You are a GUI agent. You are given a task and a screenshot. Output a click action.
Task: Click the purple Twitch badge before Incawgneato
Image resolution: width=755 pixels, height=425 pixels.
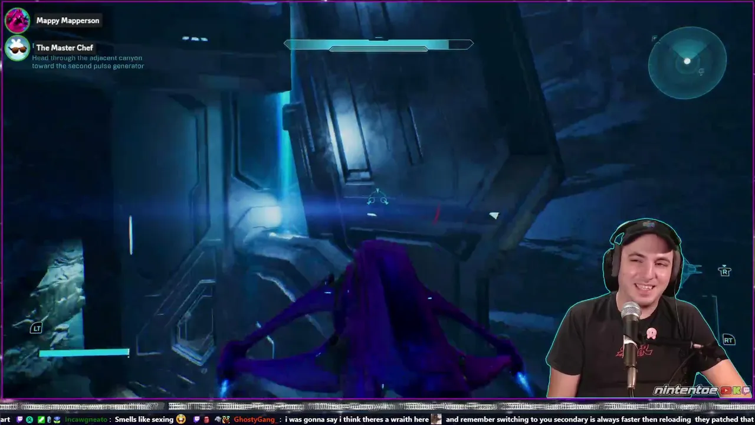[x=21, y=420]
